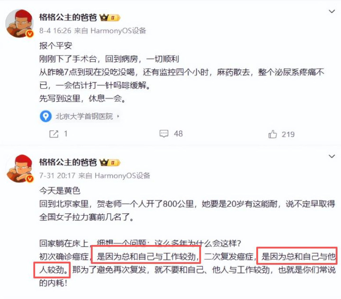Click crown membership badge on first post
The image size is (341, 299).
click(110, 18)
